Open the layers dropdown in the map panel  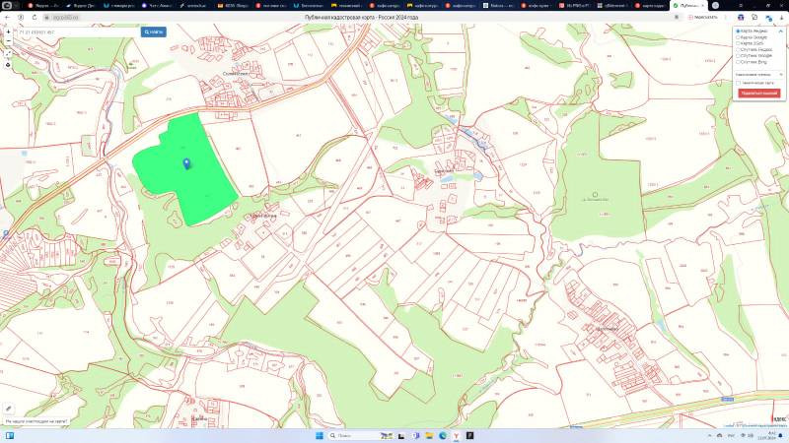756,74
